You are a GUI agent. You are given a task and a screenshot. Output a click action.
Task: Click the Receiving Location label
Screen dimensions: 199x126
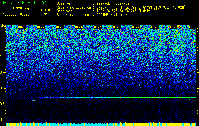[x=74, y=8]
